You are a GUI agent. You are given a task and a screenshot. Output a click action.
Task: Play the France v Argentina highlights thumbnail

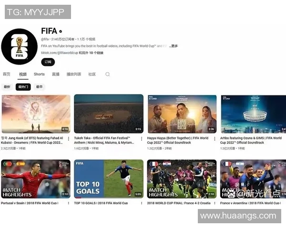tap(253, 179)
